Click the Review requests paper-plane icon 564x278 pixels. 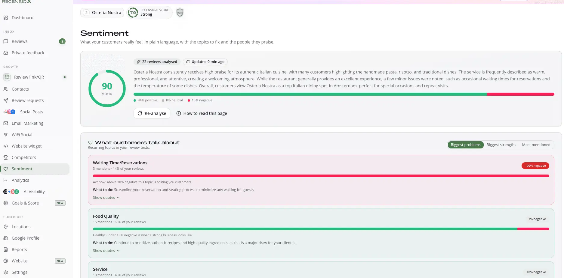(x=6, y=100)
